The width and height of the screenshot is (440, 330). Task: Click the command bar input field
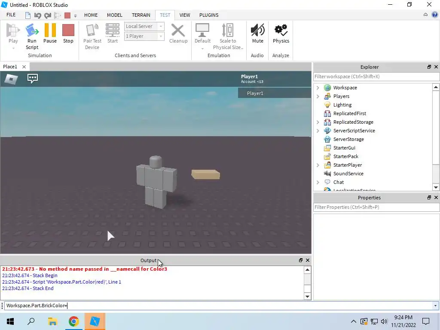(218, 306)
